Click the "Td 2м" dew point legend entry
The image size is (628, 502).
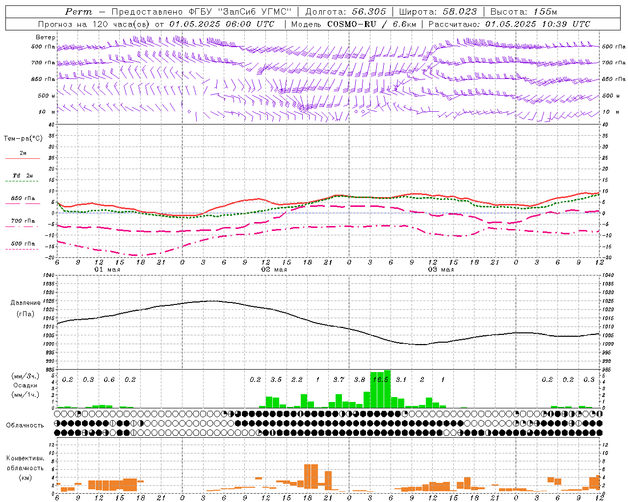(23, 176)
